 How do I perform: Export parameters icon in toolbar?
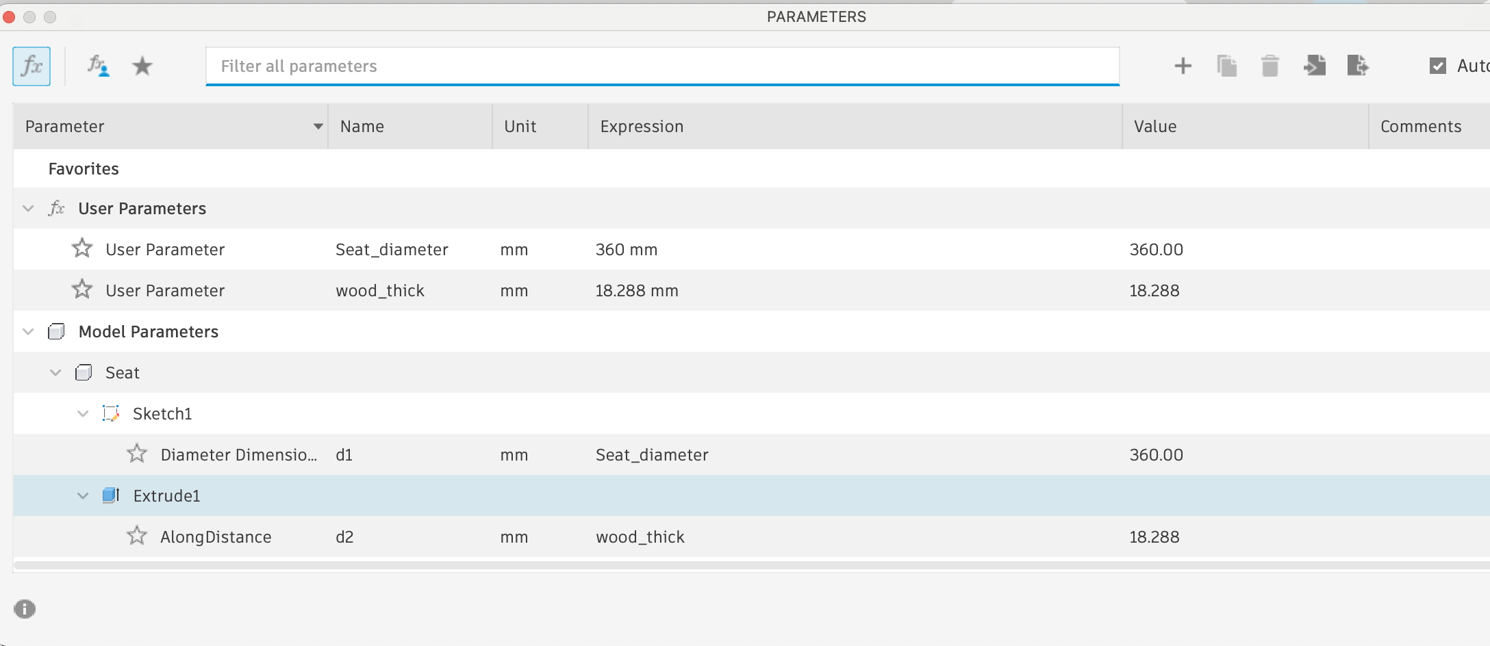1358,66
